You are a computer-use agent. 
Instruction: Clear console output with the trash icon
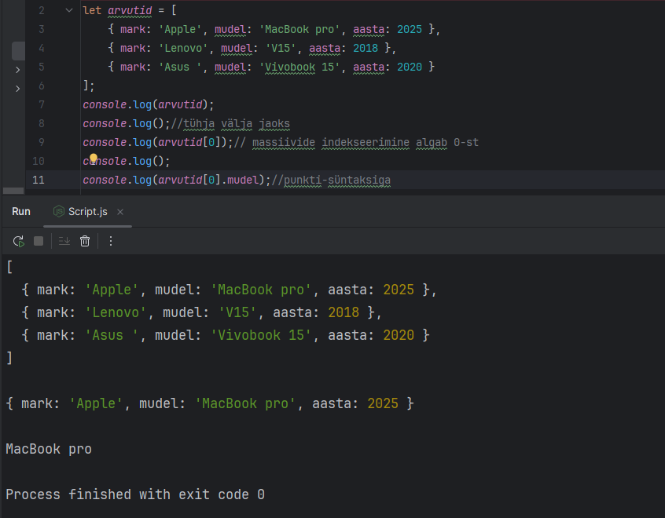pos(85,241)
